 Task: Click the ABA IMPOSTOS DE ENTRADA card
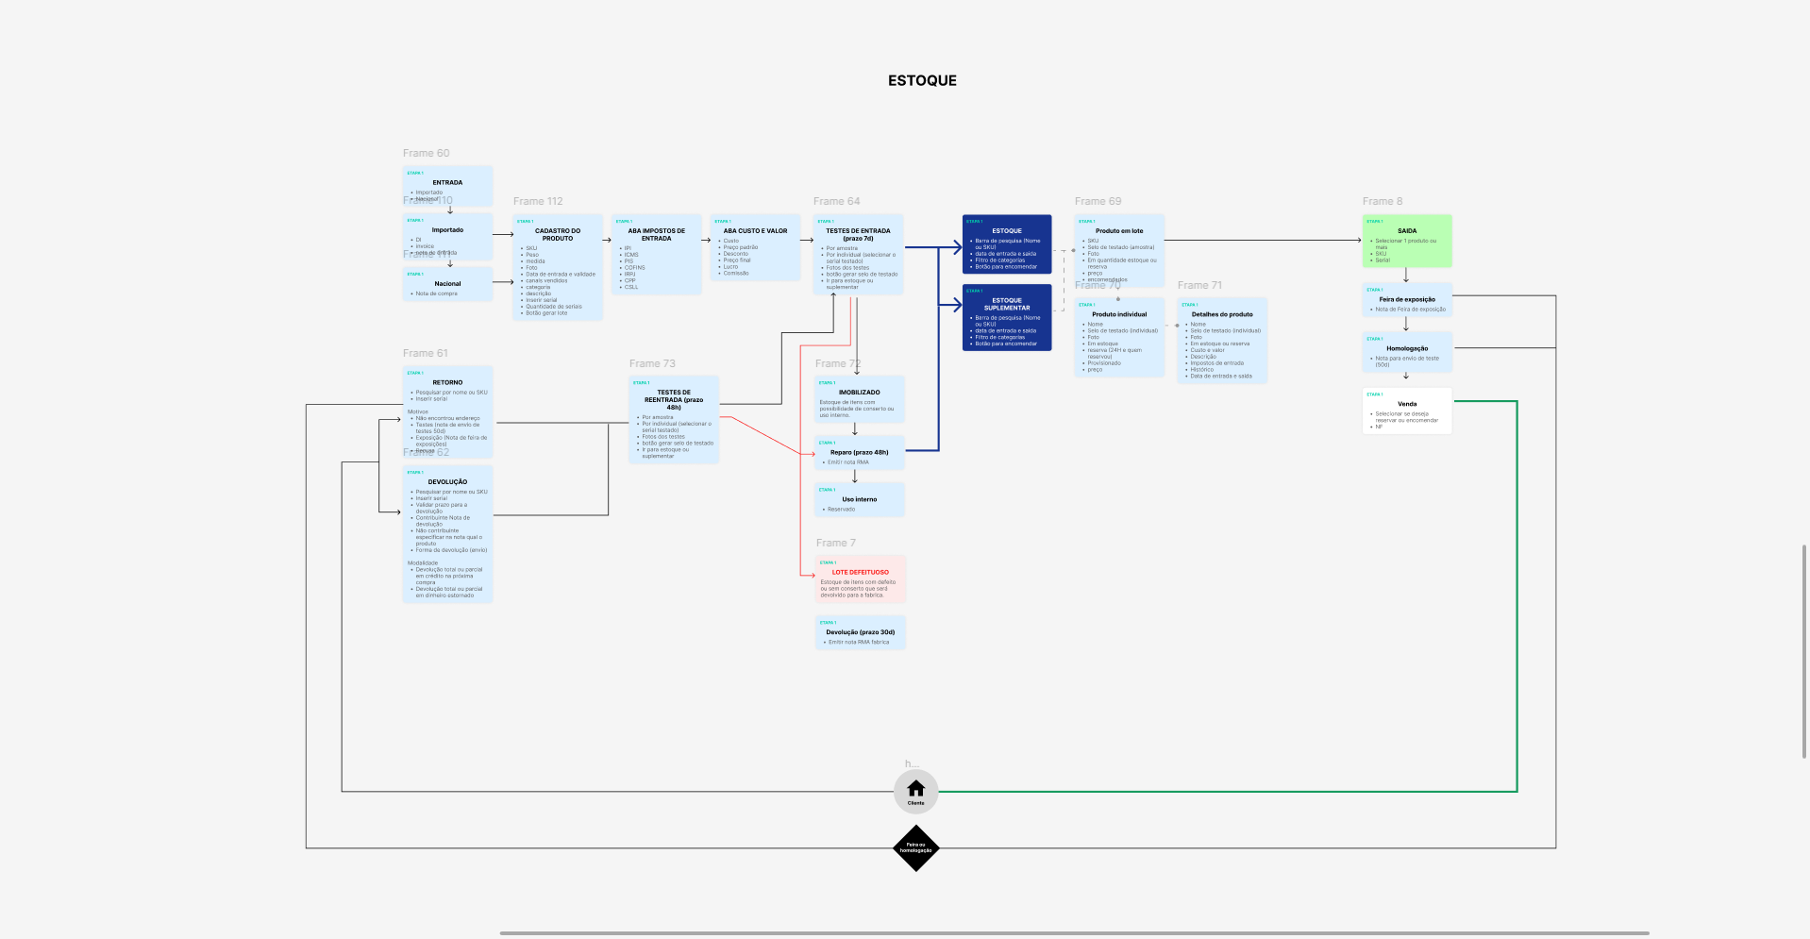[656, 255]
